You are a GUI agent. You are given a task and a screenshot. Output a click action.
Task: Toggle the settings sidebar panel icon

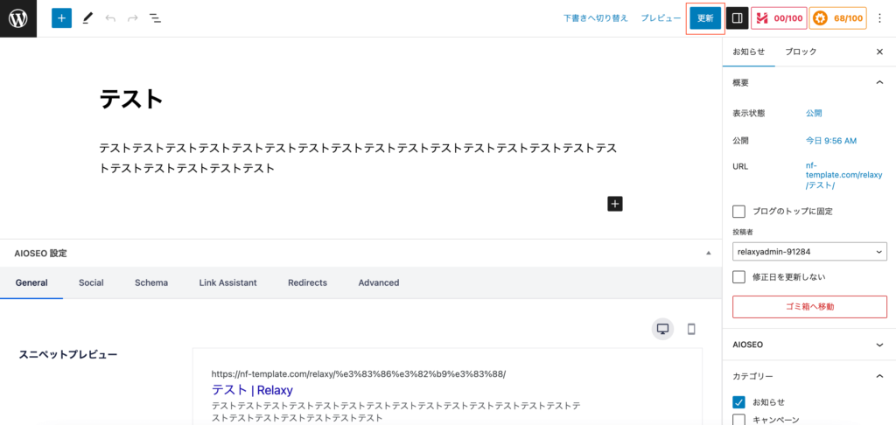click(x=737, y=18)
